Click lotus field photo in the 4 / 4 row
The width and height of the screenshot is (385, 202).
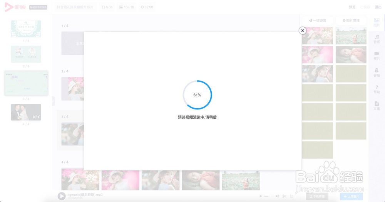click(x=241, y=180)
